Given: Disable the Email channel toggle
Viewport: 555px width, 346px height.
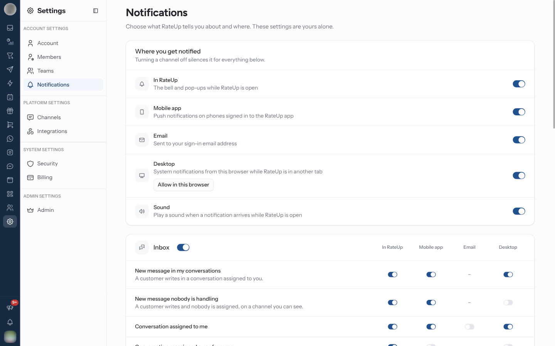Looking at the screenshot, I should [x=519, y=140].
